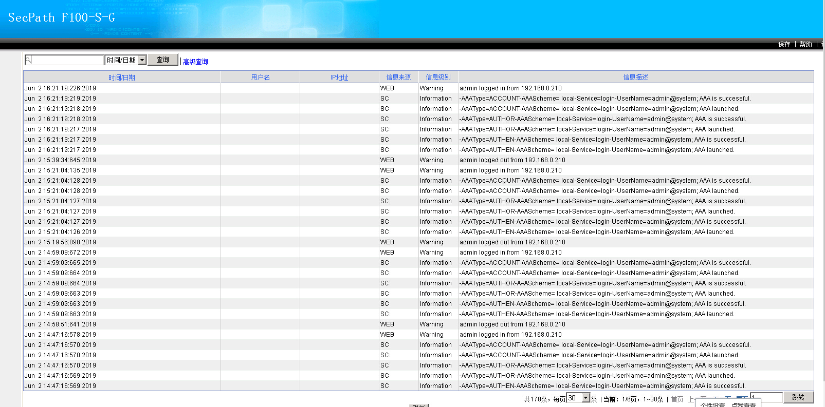Sort by the 时间/日期 column header
825x407 pixels.
(122, 77)
